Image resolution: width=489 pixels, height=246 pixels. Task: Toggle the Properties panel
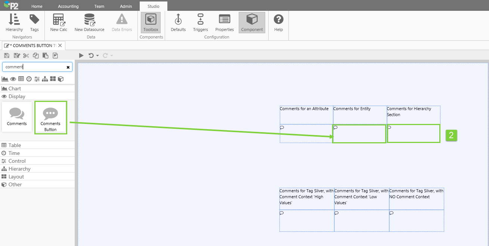225,23
